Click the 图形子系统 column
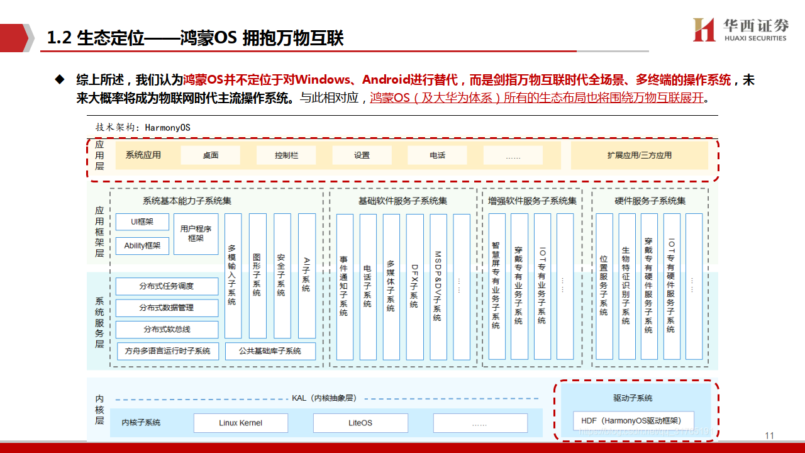 coord(257,276)
